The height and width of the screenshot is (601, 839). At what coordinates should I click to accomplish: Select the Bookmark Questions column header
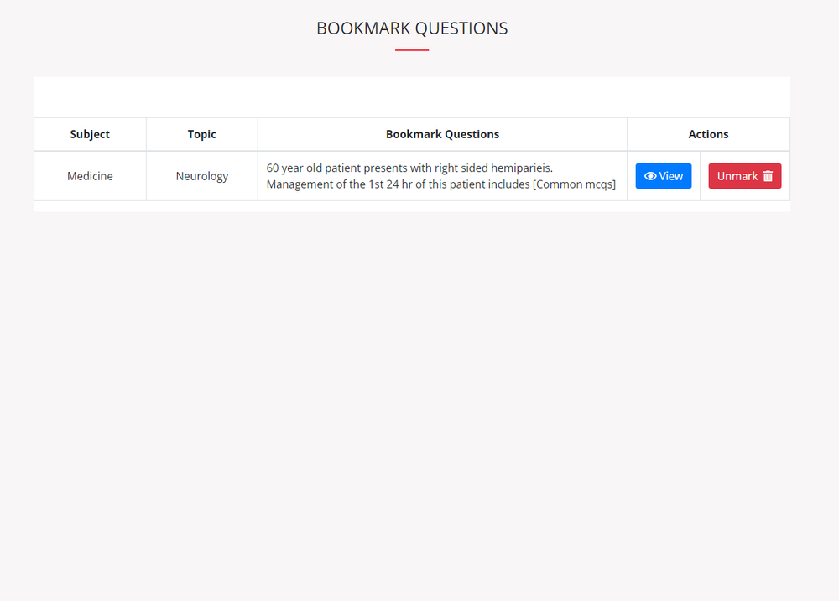(x=442, y=134)
